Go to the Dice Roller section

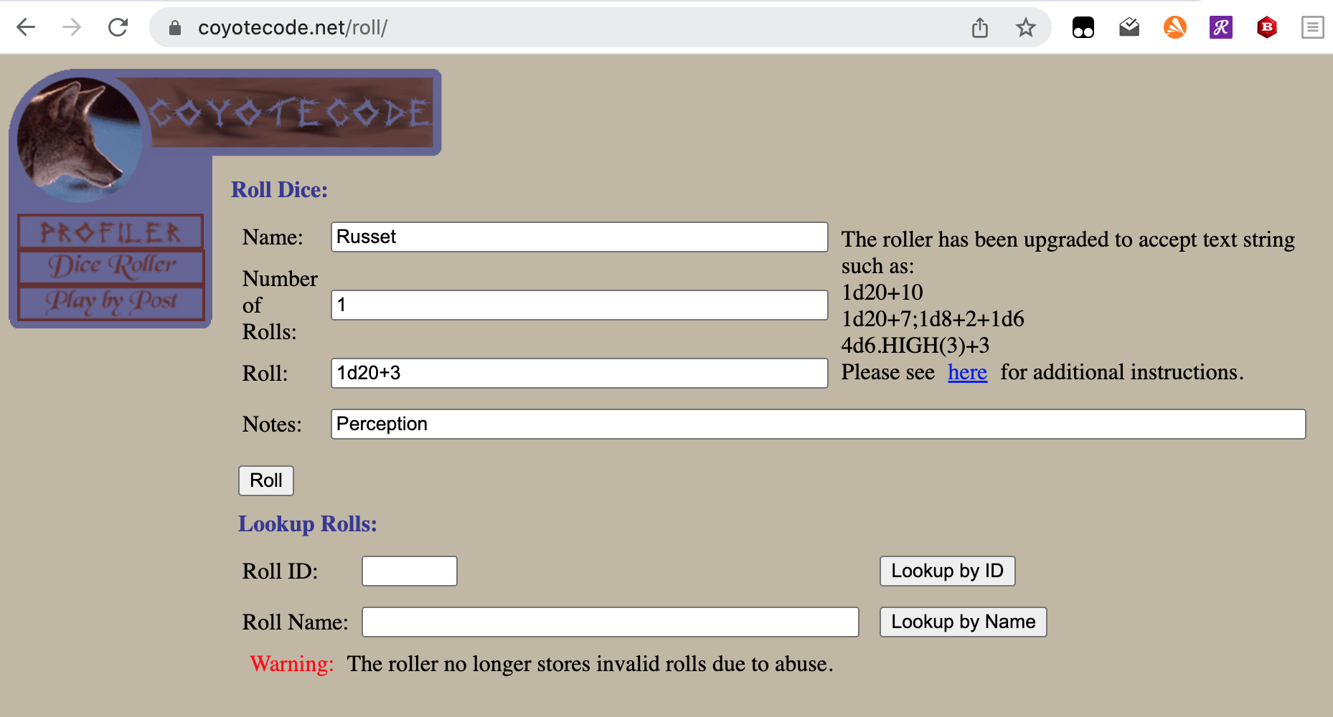pos(110,266)
